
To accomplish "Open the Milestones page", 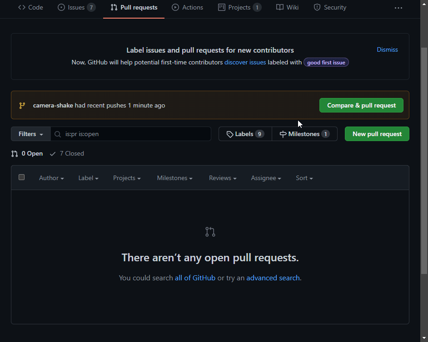I will tap(304, 134).
